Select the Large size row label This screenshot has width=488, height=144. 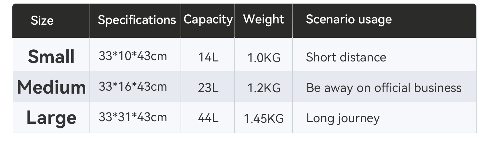tap(51, 118)
